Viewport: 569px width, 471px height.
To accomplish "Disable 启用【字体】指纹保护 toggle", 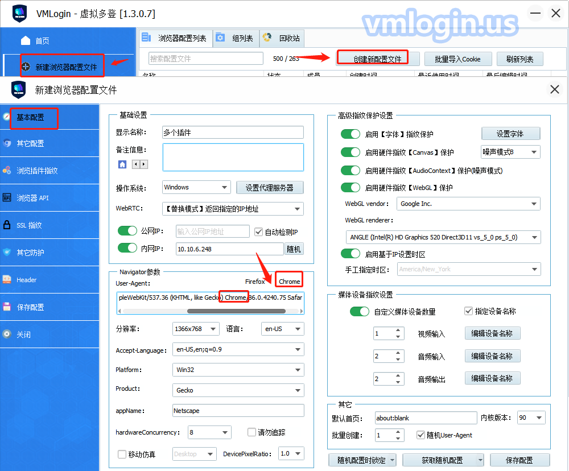I will pyautogui.click(x=351, y=134).
